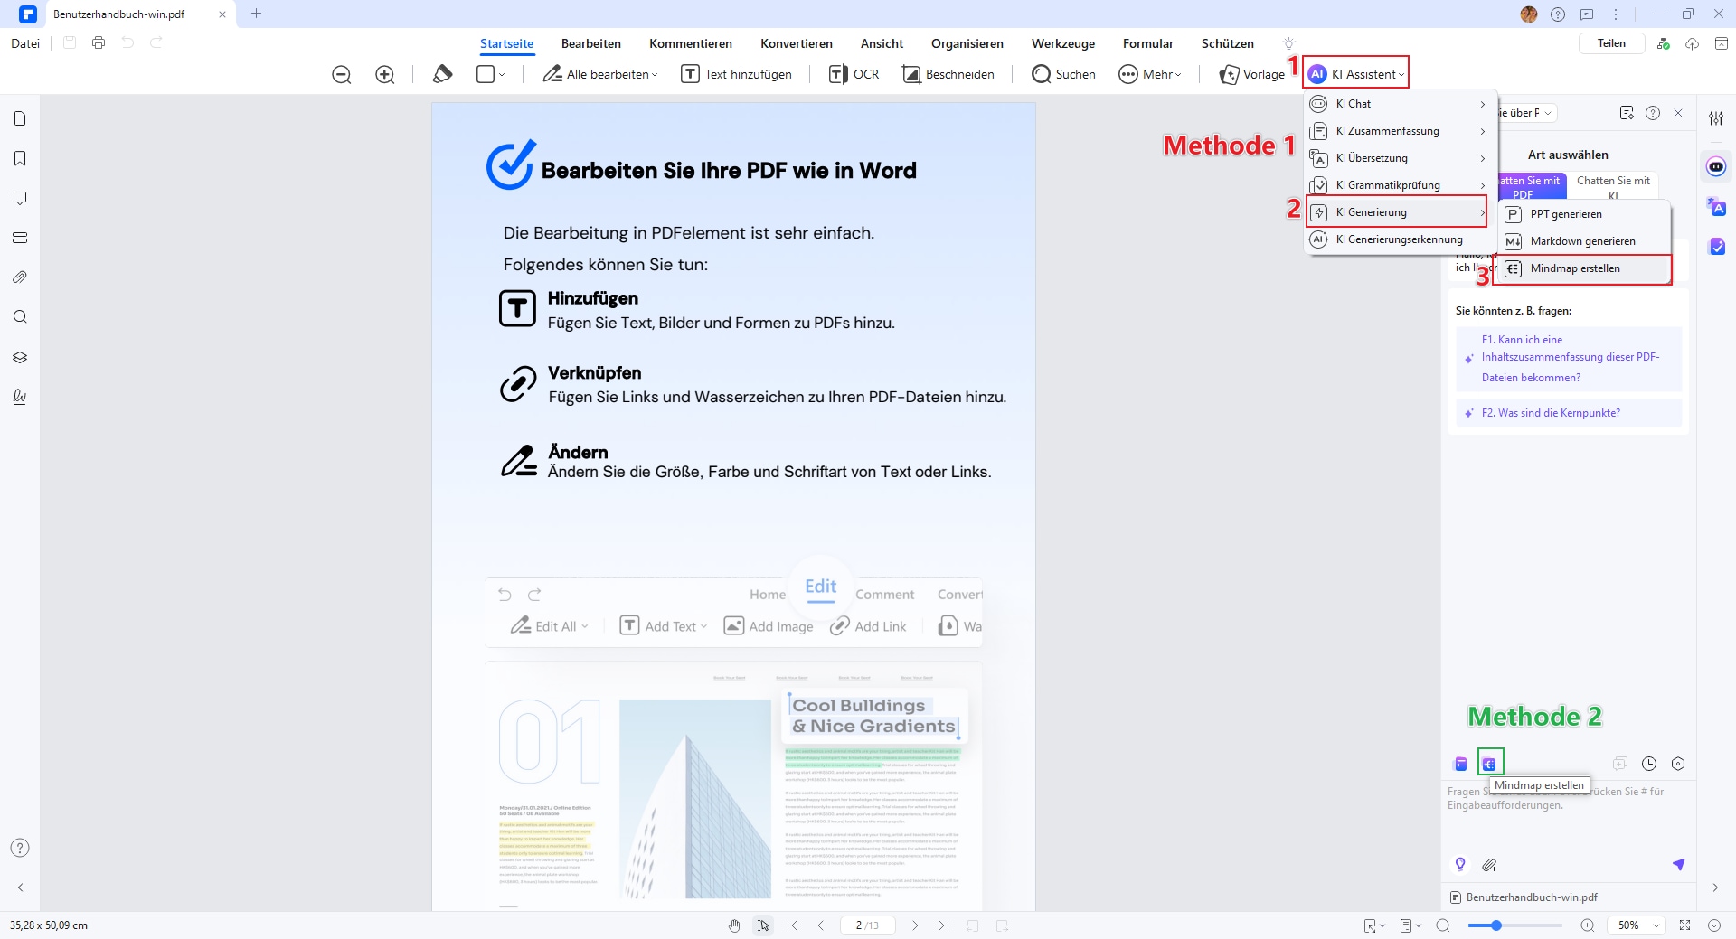Open the Datei menu
The height and width of the screenshot is (939, 1736).
[x=24, y=43]
